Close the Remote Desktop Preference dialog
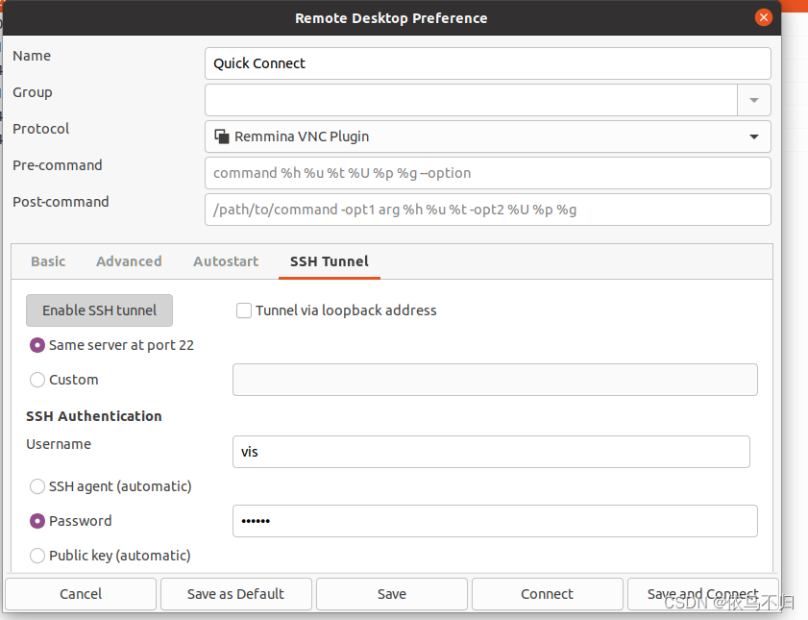 pos(763,17)
